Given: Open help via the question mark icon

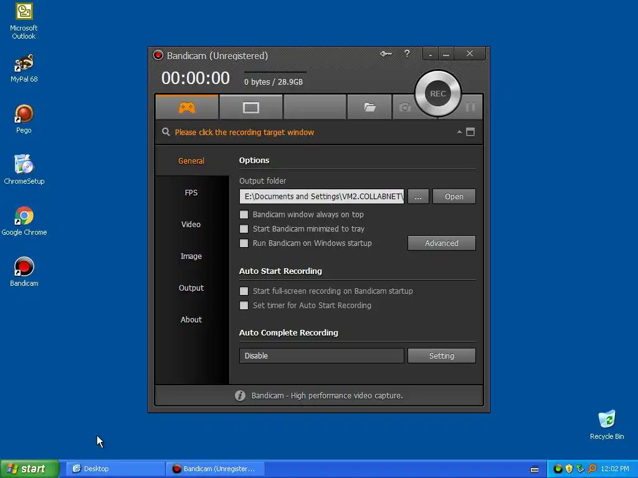Looking at the screenshot, I should 406,54.
